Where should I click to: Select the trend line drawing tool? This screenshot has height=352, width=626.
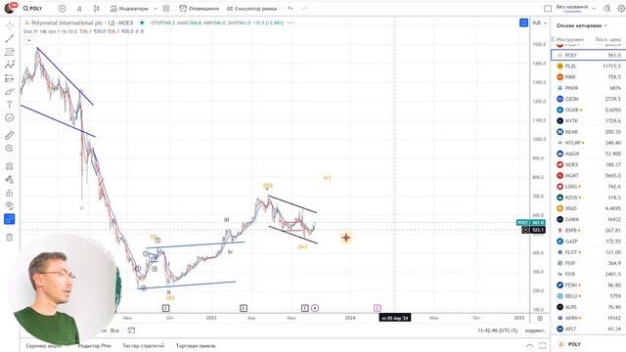coord(9,39)
